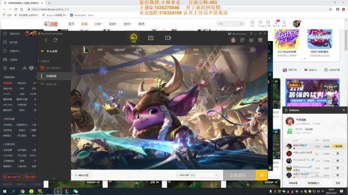
Task: Expand Douyu 分类 nav dropdown
Action: (x=98, y=24)
